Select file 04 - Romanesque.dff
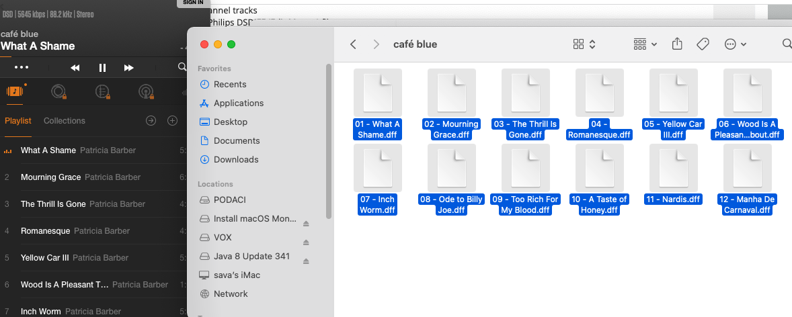Viewport: 792px width, 317px height. (x=600, y=104)
